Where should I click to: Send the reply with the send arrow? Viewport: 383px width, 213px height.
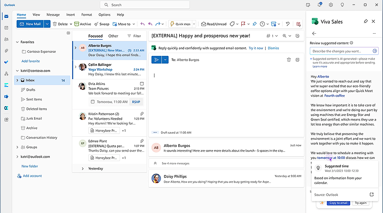[156, 60]
